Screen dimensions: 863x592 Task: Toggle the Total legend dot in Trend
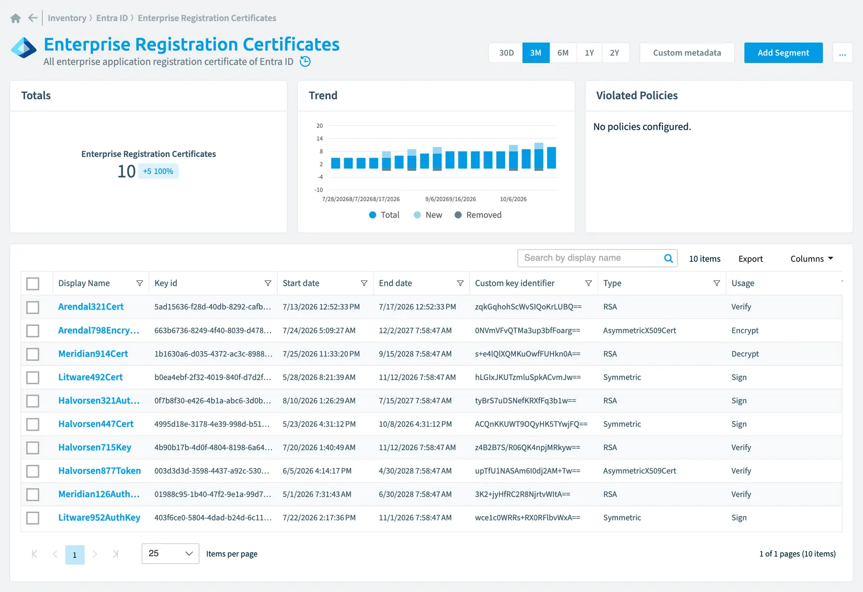pos(372,215)
